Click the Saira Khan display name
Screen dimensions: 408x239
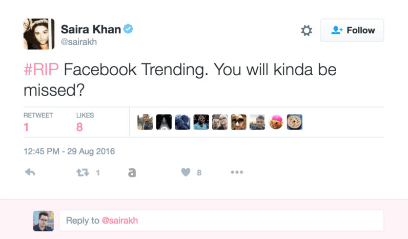tap(91, 29)
